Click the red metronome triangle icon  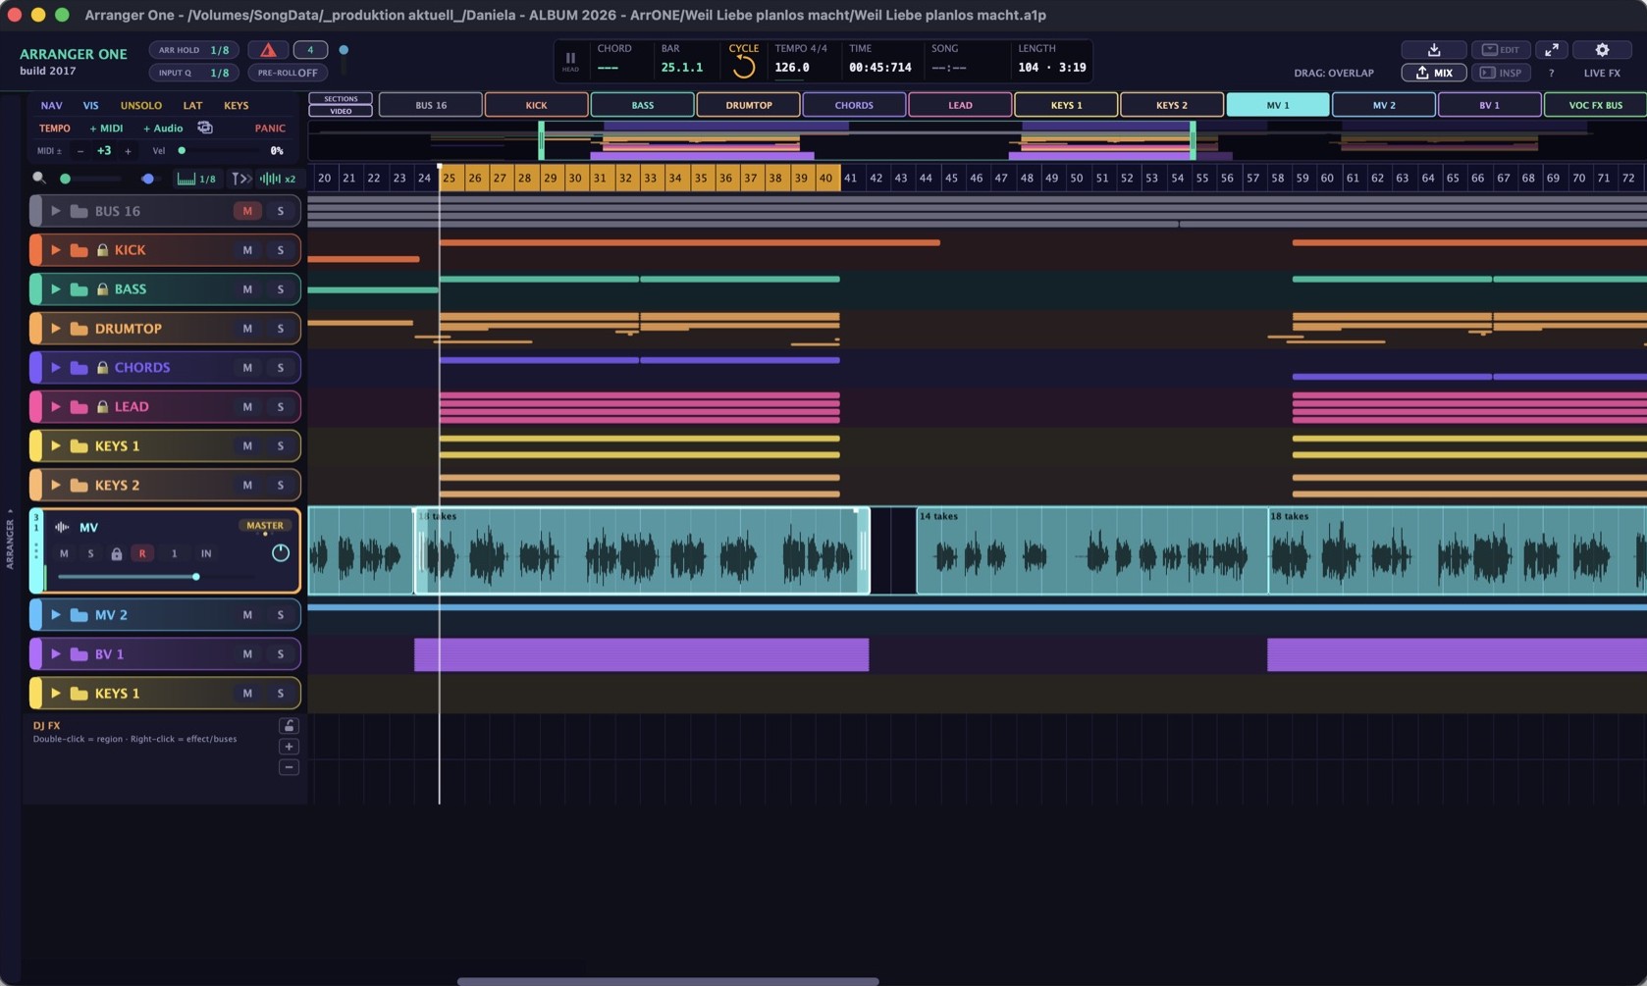(x=268, y=50)
